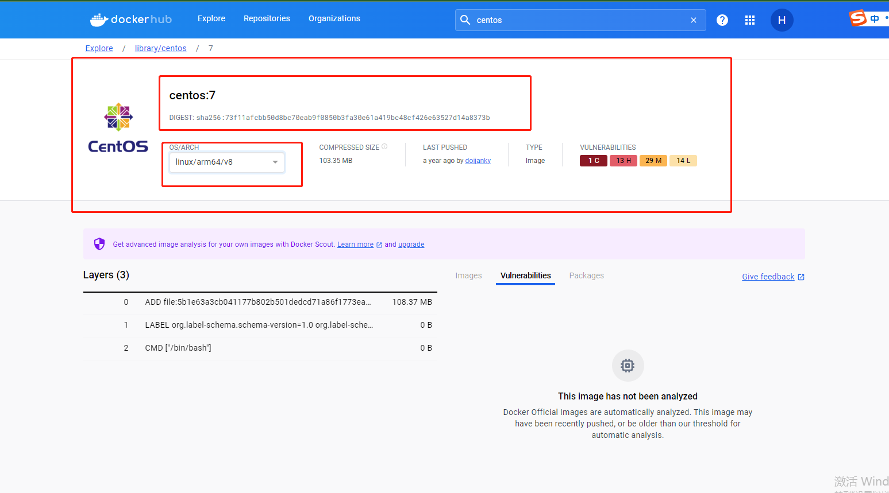Image resolution: width=889 pixels, height=493 pixels.
Task: Click the upgrade link
Action: (x=411, y=244)
